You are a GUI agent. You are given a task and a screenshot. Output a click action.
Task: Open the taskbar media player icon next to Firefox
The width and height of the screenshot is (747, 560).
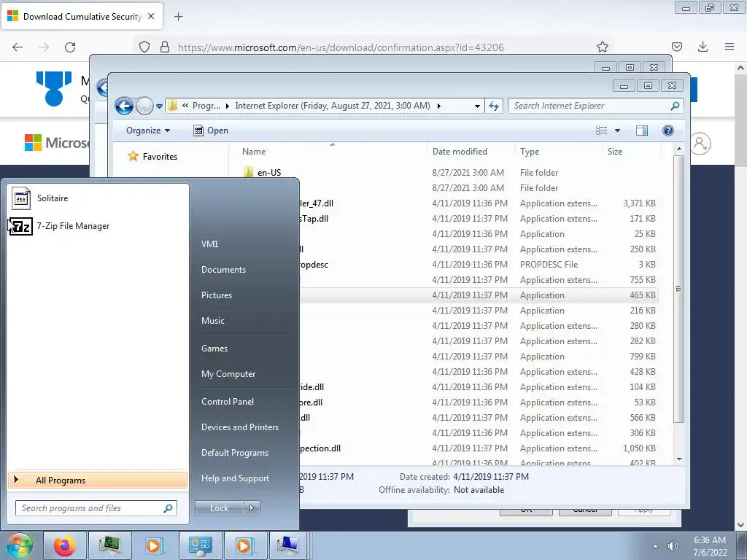point(153,545)
